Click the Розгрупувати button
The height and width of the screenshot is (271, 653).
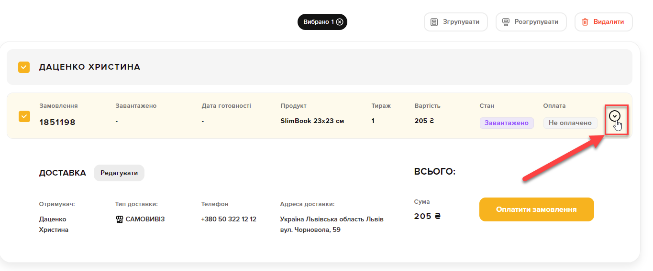531,22
